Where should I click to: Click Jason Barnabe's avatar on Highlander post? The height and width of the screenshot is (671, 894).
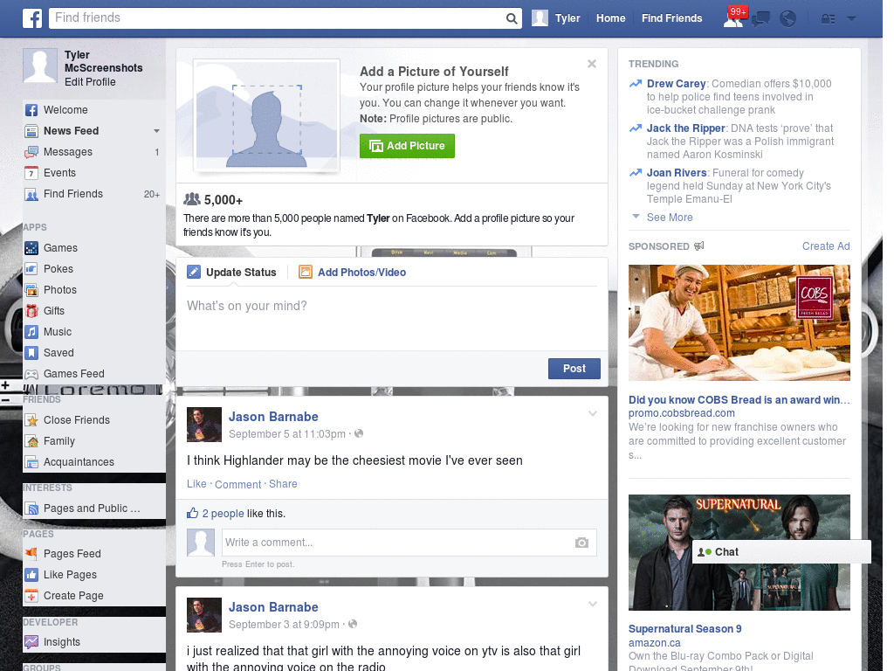tap(204, 425)
